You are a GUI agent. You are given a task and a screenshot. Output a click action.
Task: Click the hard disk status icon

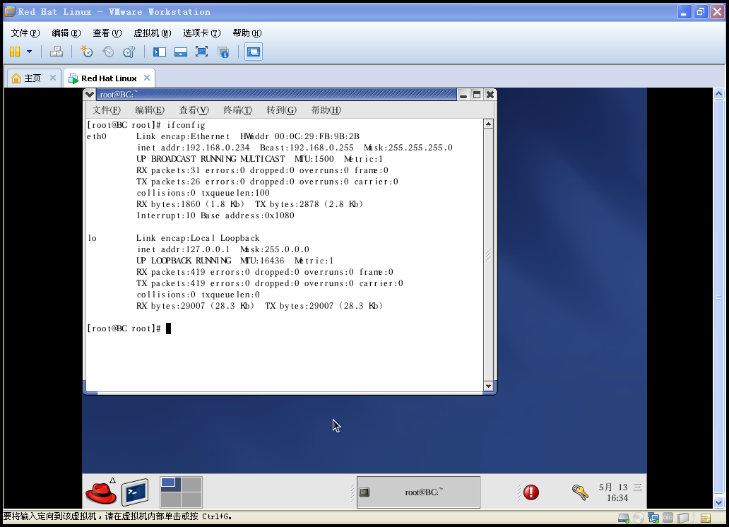click(624, 518)
